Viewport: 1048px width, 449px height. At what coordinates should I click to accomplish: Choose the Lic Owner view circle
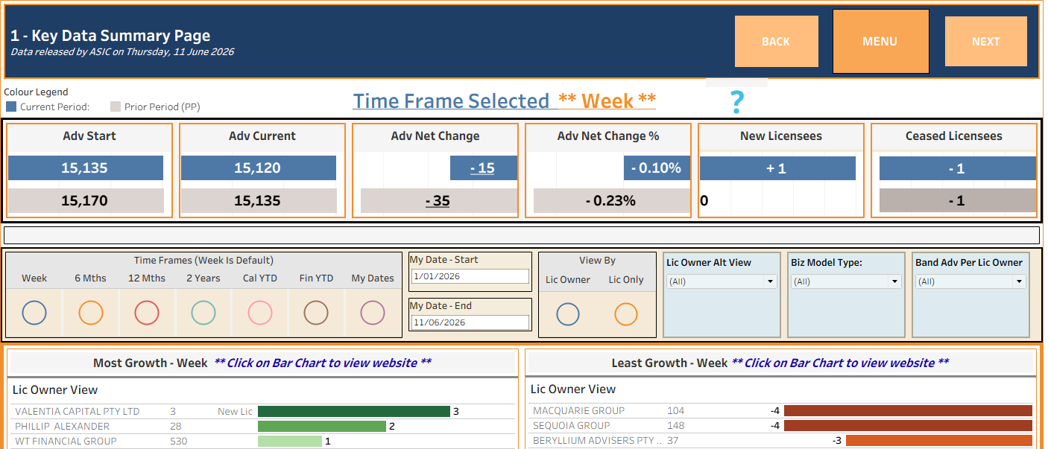pyautogui.click(x=568, y=314)
